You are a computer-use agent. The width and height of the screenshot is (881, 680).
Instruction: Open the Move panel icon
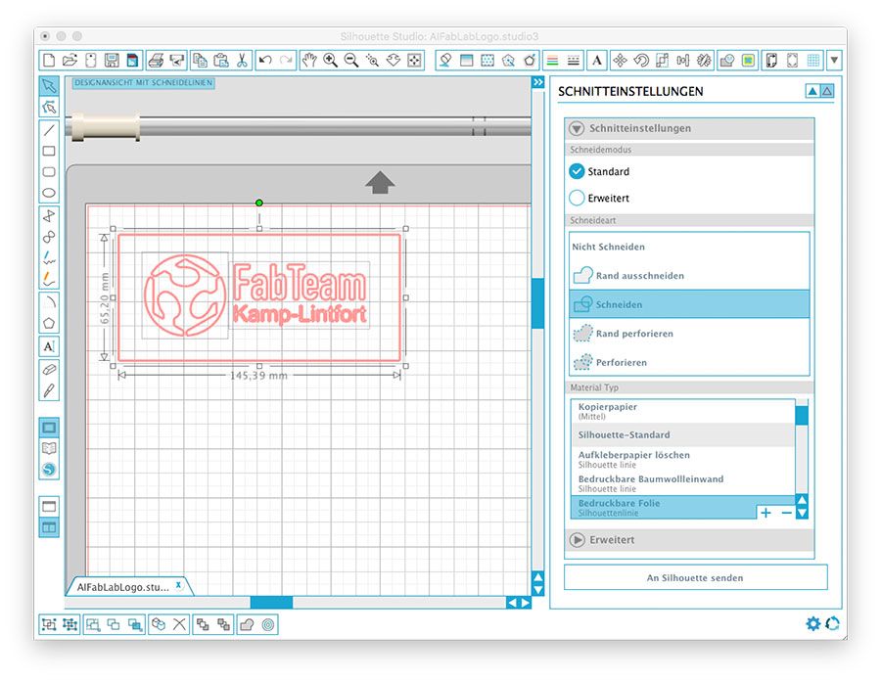point(620,60)
